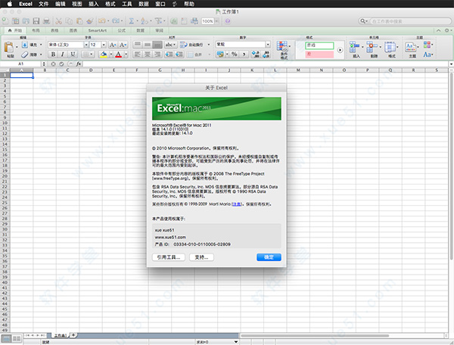Open the zoom percentage dropdown
Screen dimensions: 454x345
(216, 21)
